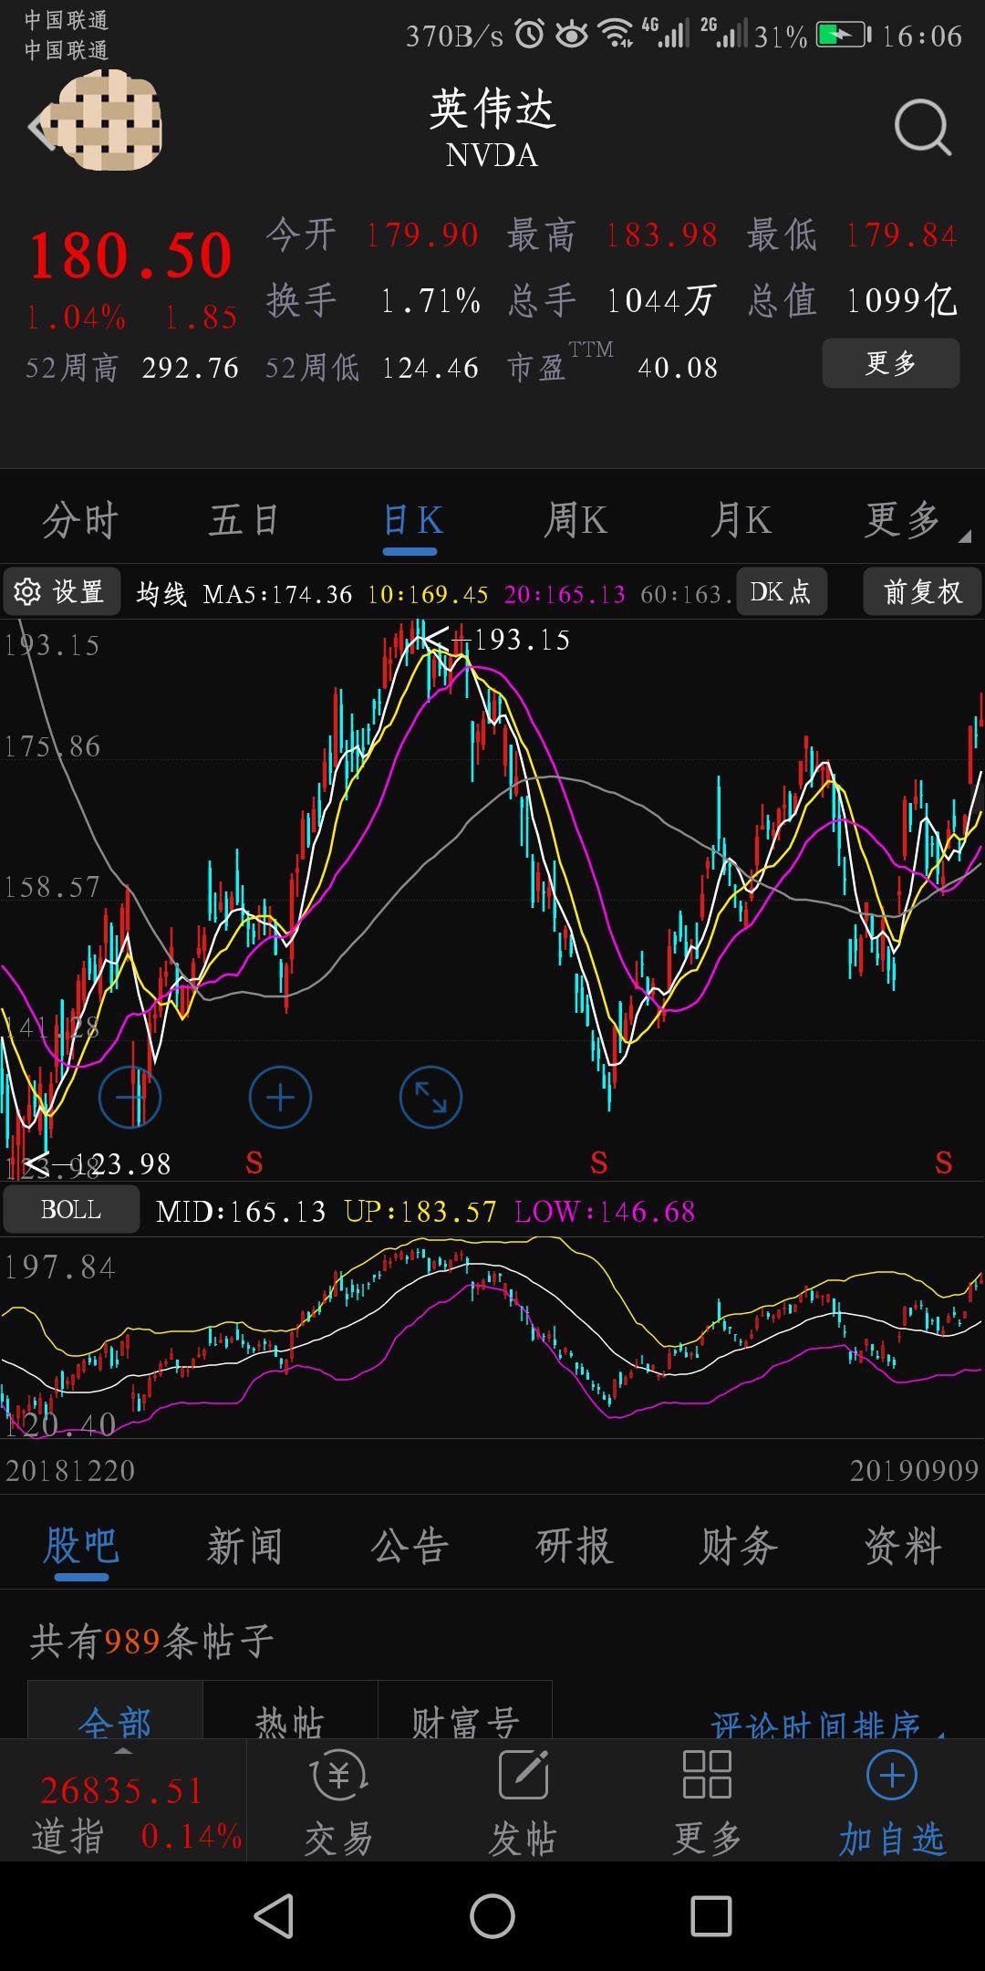Tap the alarm clock status icon
985x1971 pixels.
point(529,35)
